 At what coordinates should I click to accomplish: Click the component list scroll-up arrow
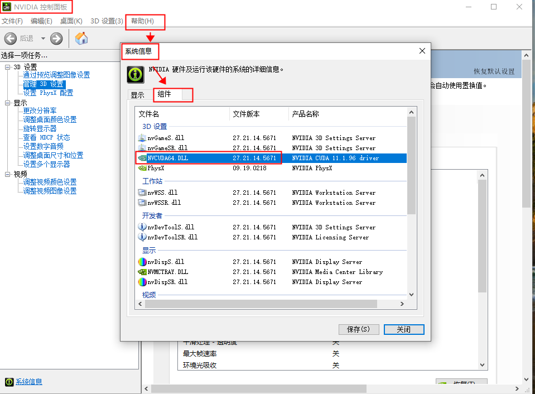[412, 112]
